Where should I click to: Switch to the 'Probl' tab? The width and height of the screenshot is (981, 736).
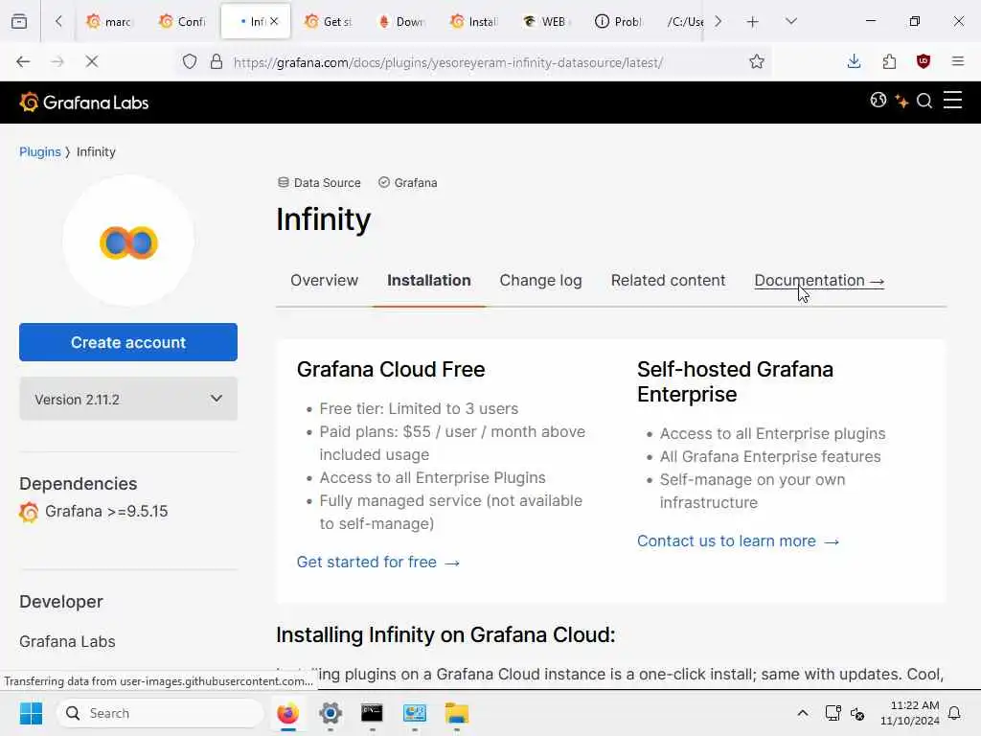618,22
